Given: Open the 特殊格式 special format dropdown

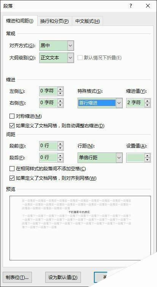Looking at the screenshot, I should (x=119, y=103).
